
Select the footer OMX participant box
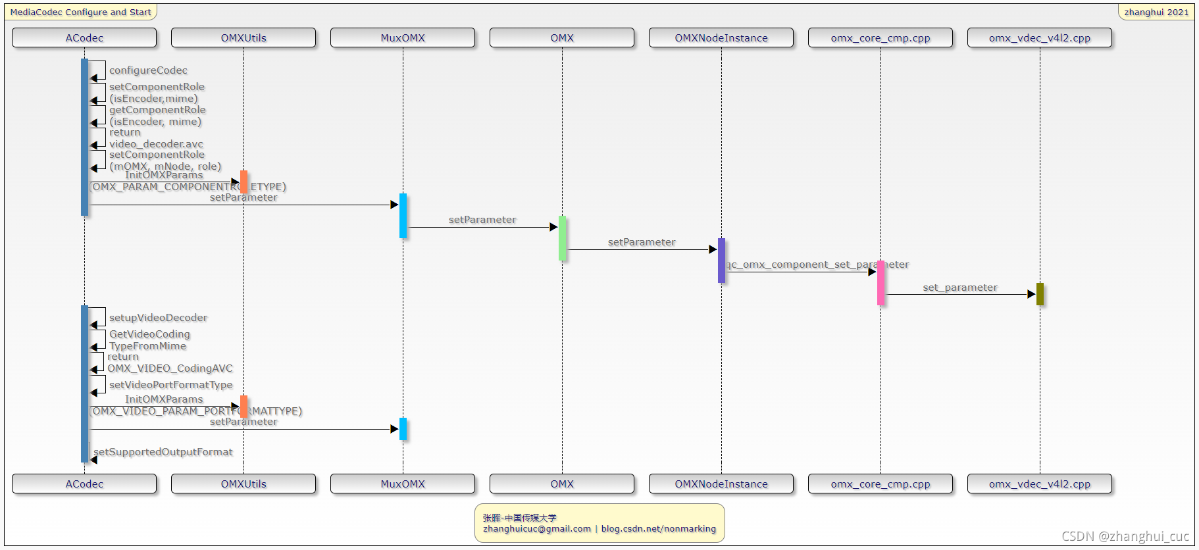tap(562, 484)
